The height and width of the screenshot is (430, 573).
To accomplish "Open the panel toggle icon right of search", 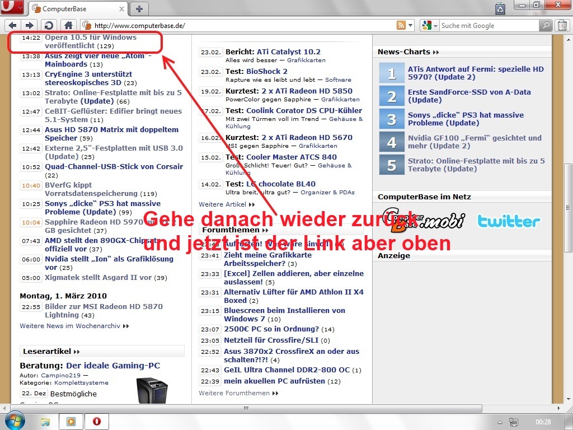I will 563,25.
